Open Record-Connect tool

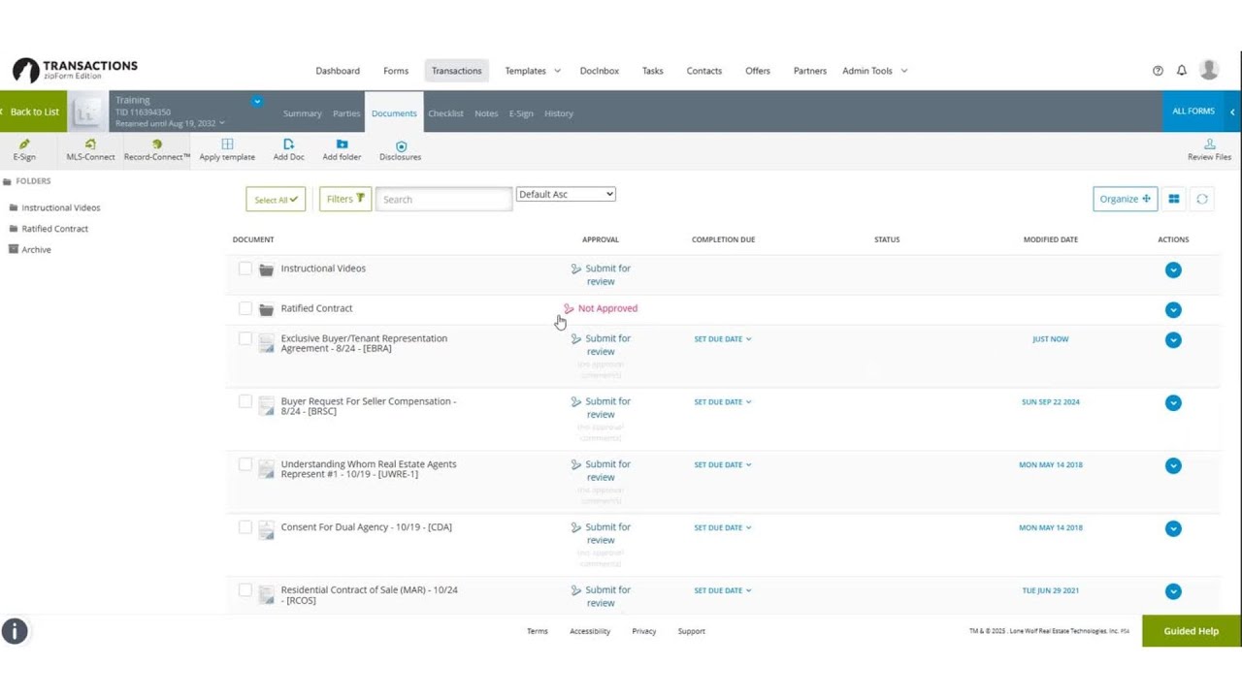click(157, 149)
